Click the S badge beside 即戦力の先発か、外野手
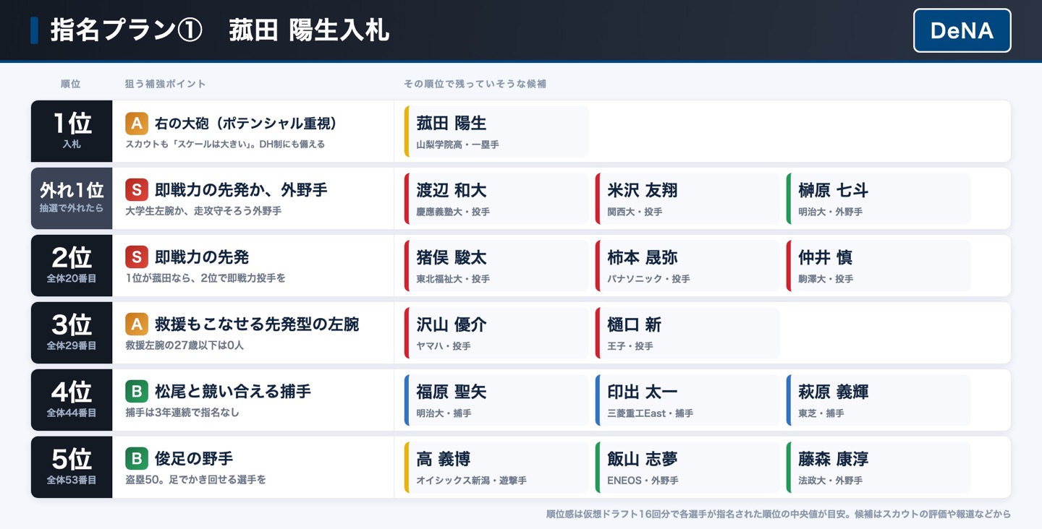 (x=137, y=190)
